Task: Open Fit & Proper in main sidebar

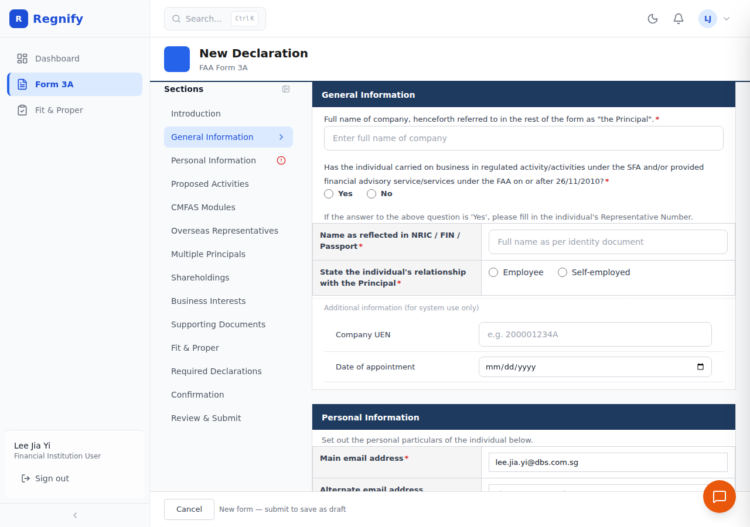Action: [x=75, y=110]
